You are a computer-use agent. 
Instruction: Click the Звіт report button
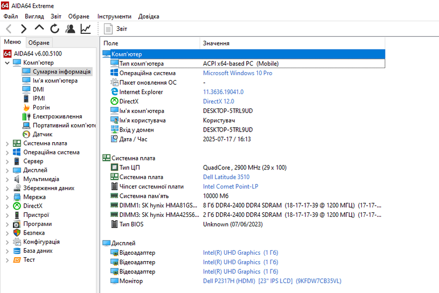pos(116,29)
